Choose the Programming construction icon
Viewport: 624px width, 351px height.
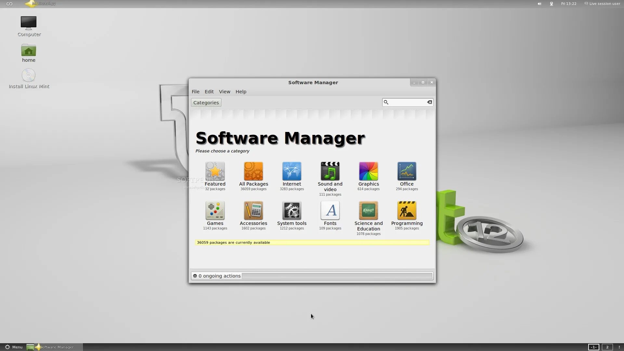coord(407,210)
